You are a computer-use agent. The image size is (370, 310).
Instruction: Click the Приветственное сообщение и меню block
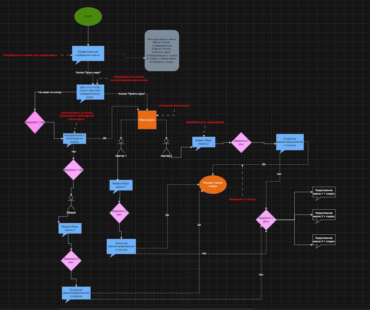tap(88, 53)
